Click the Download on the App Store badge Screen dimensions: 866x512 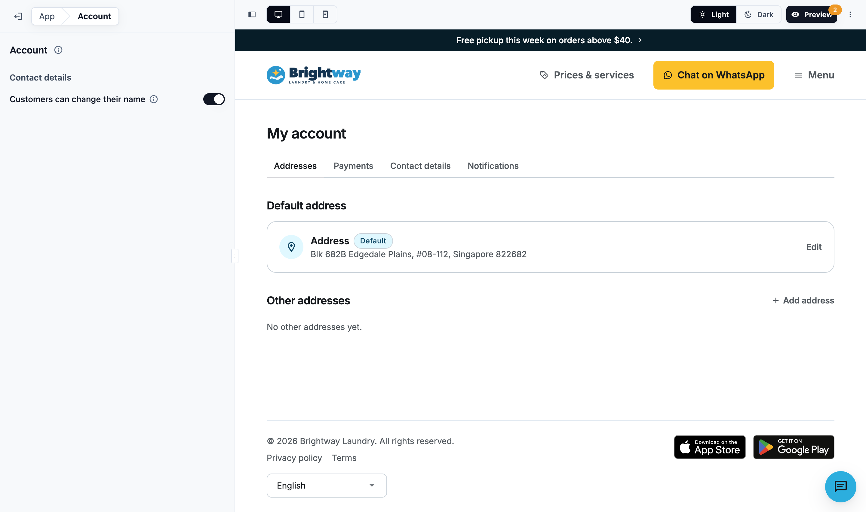710,447
